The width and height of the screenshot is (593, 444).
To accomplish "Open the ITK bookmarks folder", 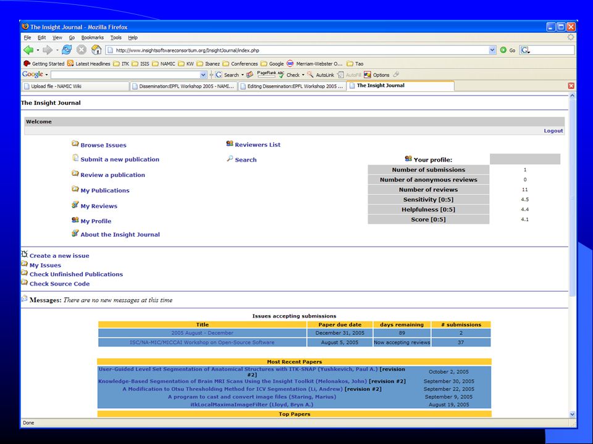I will pos(121,64).
